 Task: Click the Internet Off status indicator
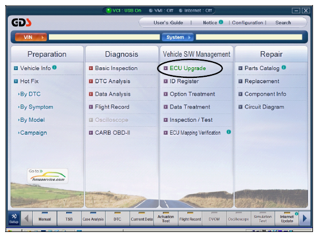coord(195,11)
